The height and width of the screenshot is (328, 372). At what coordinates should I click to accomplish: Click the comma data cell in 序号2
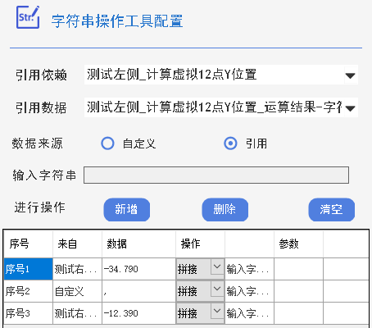(x=138, y=291)
